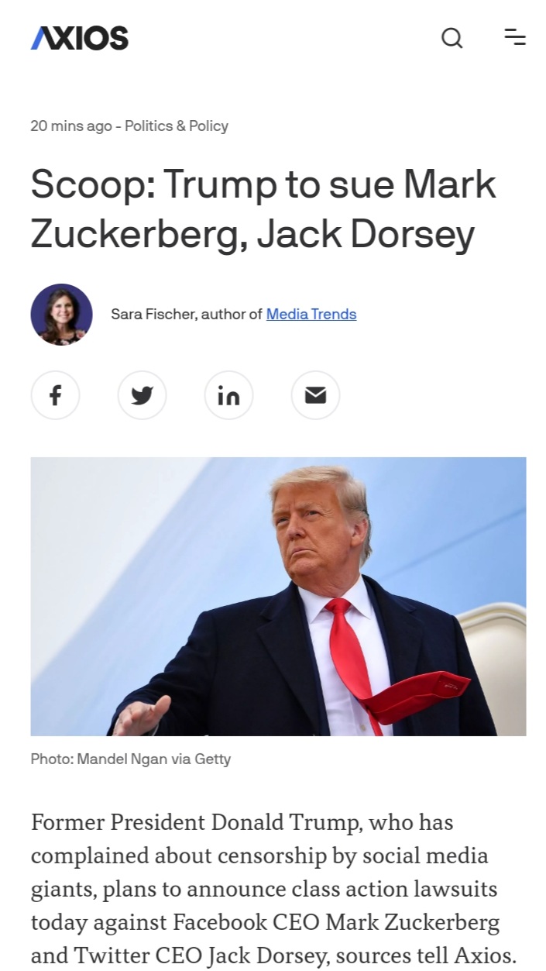Share article via LinkedIn icon

[x=228, y=396]
